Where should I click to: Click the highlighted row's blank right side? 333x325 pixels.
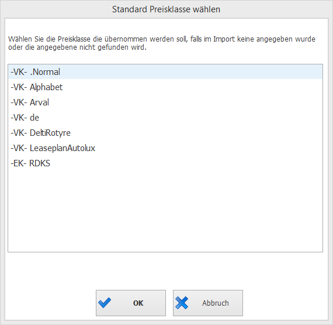click(191, 72)
